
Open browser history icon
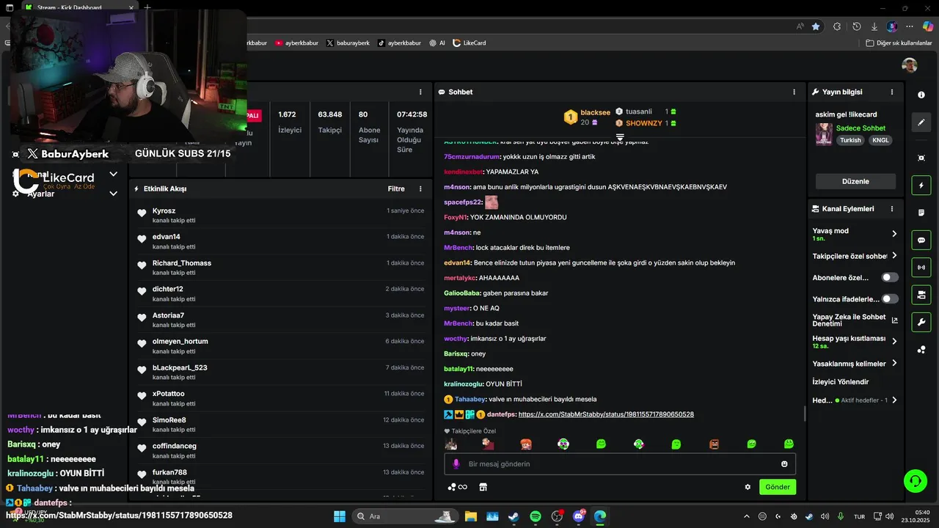(856, 26)
